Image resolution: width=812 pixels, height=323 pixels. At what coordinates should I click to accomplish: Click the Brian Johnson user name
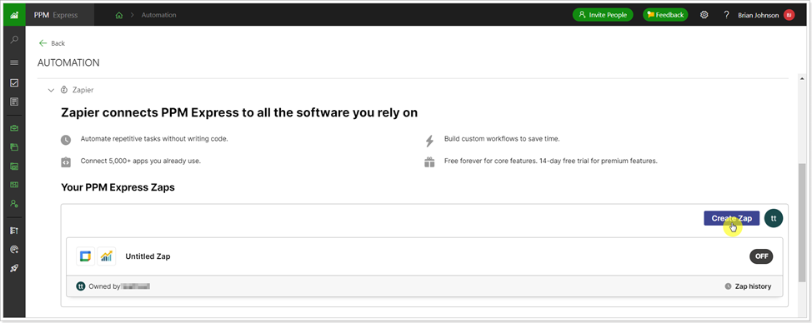click(758, 15)
